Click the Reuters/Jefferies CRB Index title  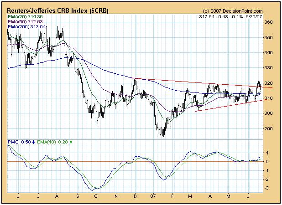pos(57,11)
